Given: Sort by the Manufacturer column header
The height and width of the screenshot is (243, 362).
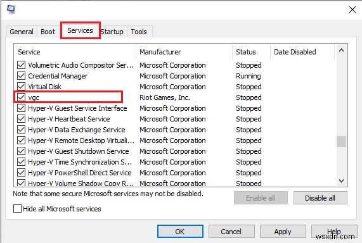Looking at the screenshot, I should [x=184, y=52].
